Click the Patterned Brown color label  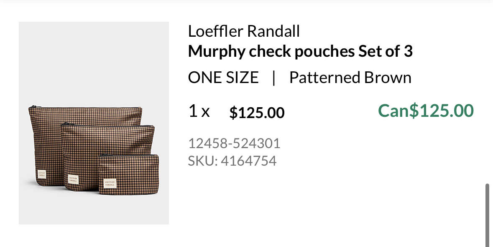point(350,78)
